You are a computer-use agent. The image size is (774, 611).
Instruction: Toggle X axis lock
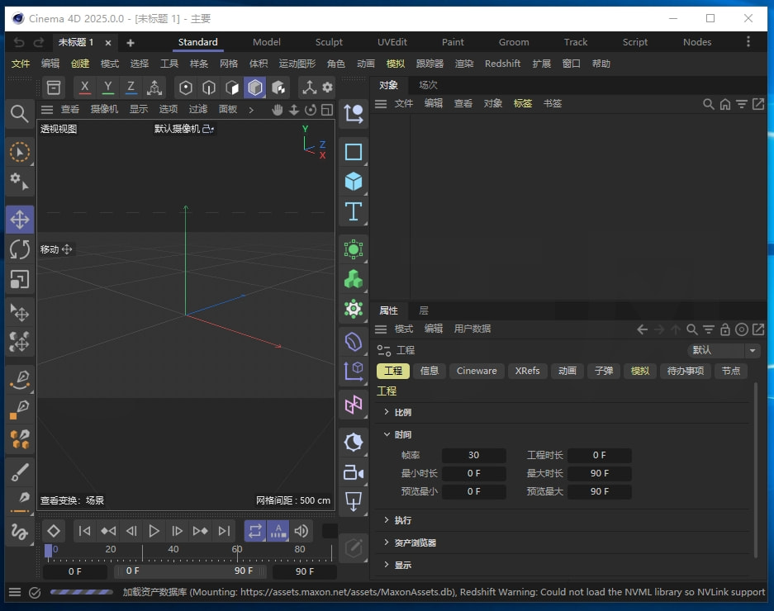(84, 88)
